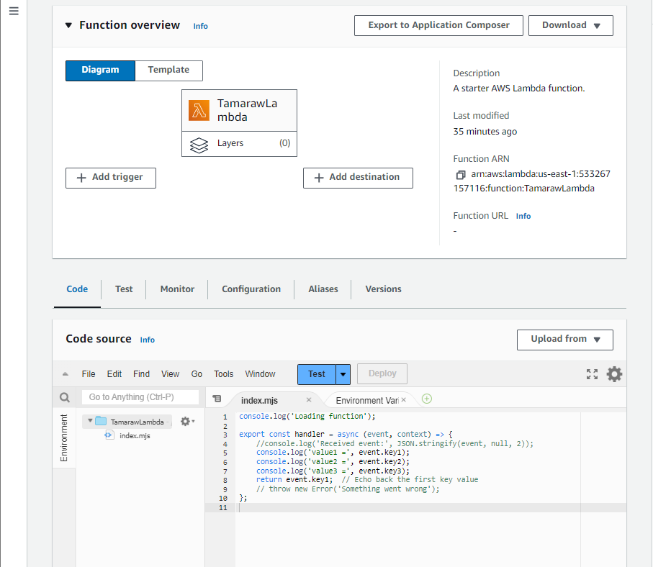Screen dimensions: 653x567
Task: Copy the Function ARN to clipboard
Action: pyautogui.click(x=461, y=175)
